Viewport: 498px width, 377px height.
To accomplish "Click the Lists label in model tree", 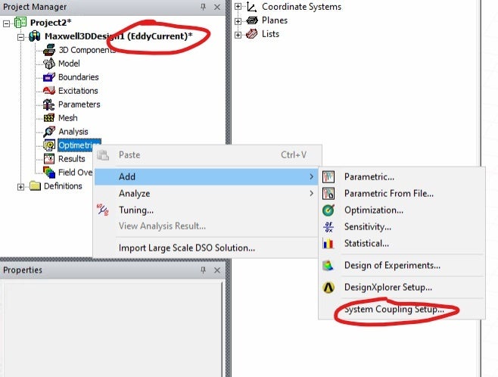I will click(x=271, y=33).
